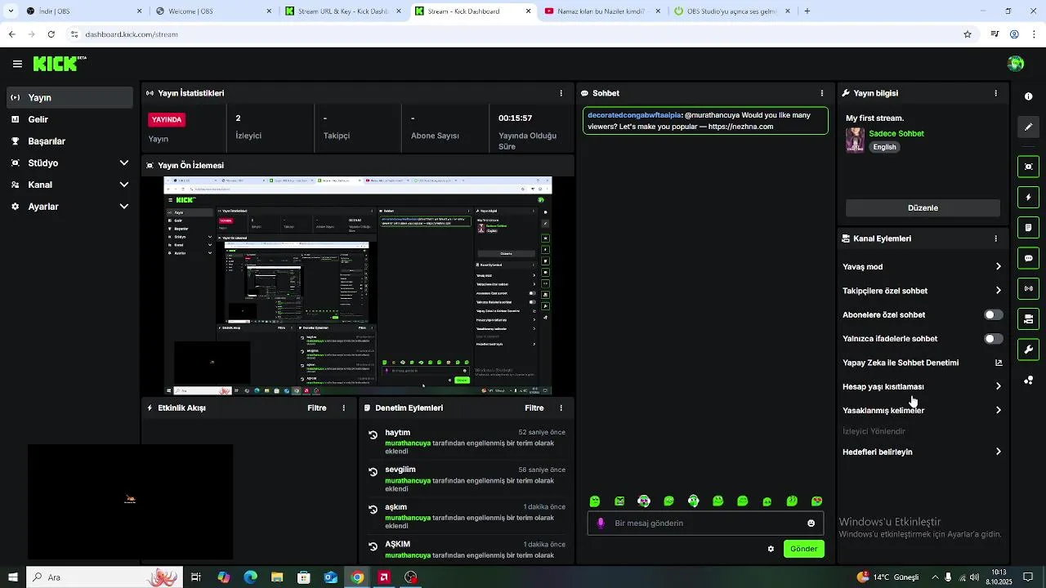This screenshot has width=1046, height=588.
Task: Click the chat bubble icon in the right sidebar
Action: pos(1028,258)
